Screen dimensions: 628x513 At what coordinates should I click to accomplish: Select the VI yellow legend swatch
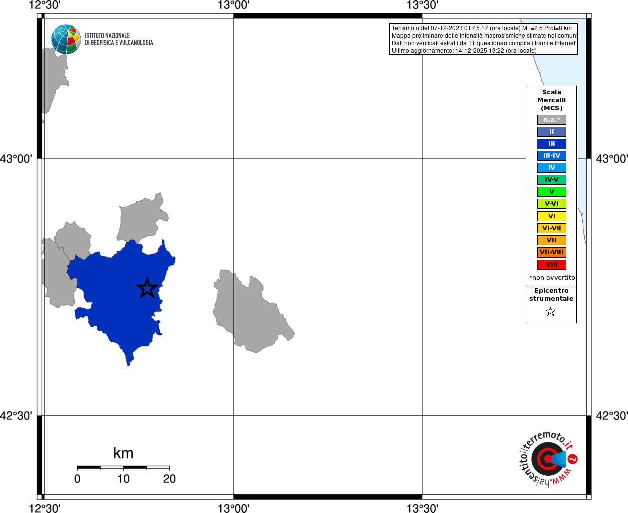point(552,216)
